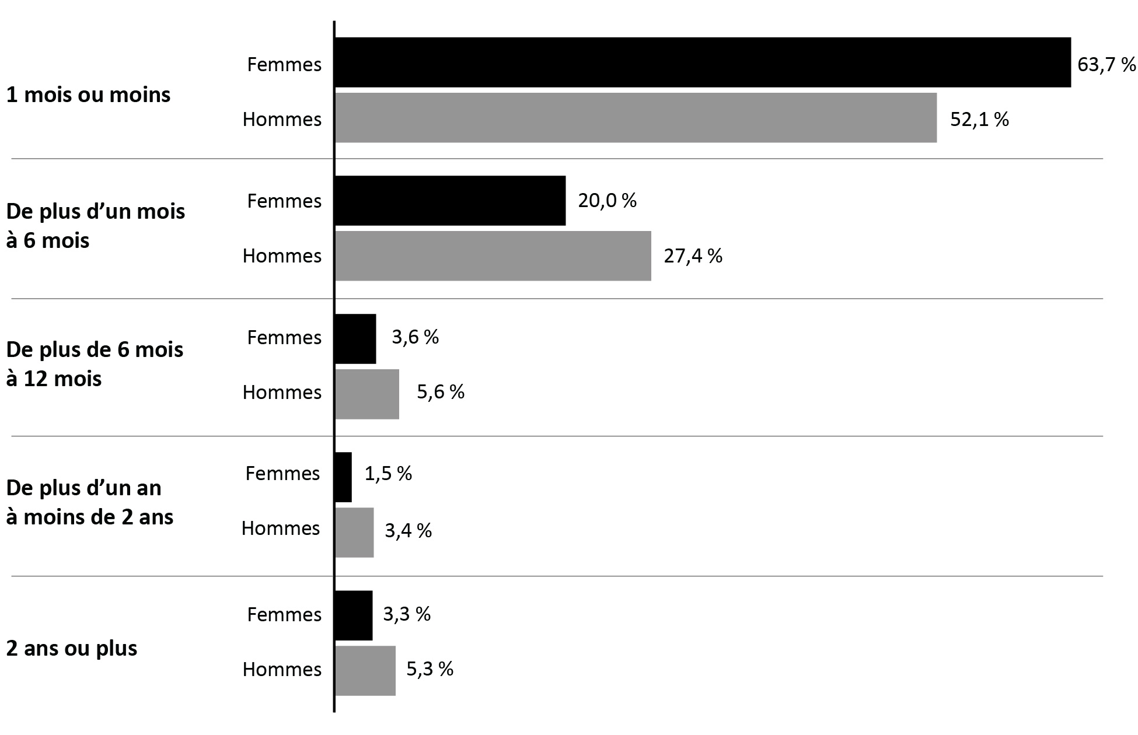Select the "De plus d'un an à moins de 2 ans" label
This screenshot has height=735, width=1138.
pyautogui.click(x=90, y=502)
